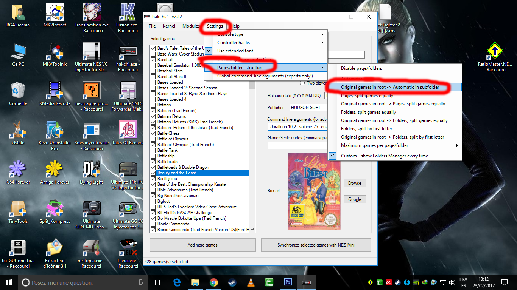Click the Google box art button
Viewport: 517px width, 290px height.
point(355,199)
